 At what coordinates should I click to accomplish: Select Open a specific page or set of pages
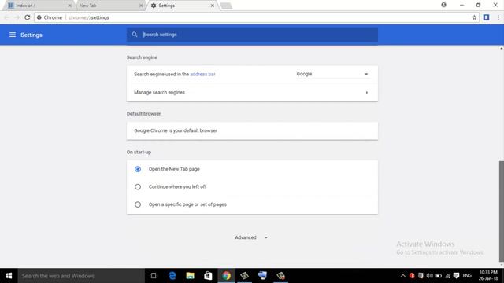138,204
